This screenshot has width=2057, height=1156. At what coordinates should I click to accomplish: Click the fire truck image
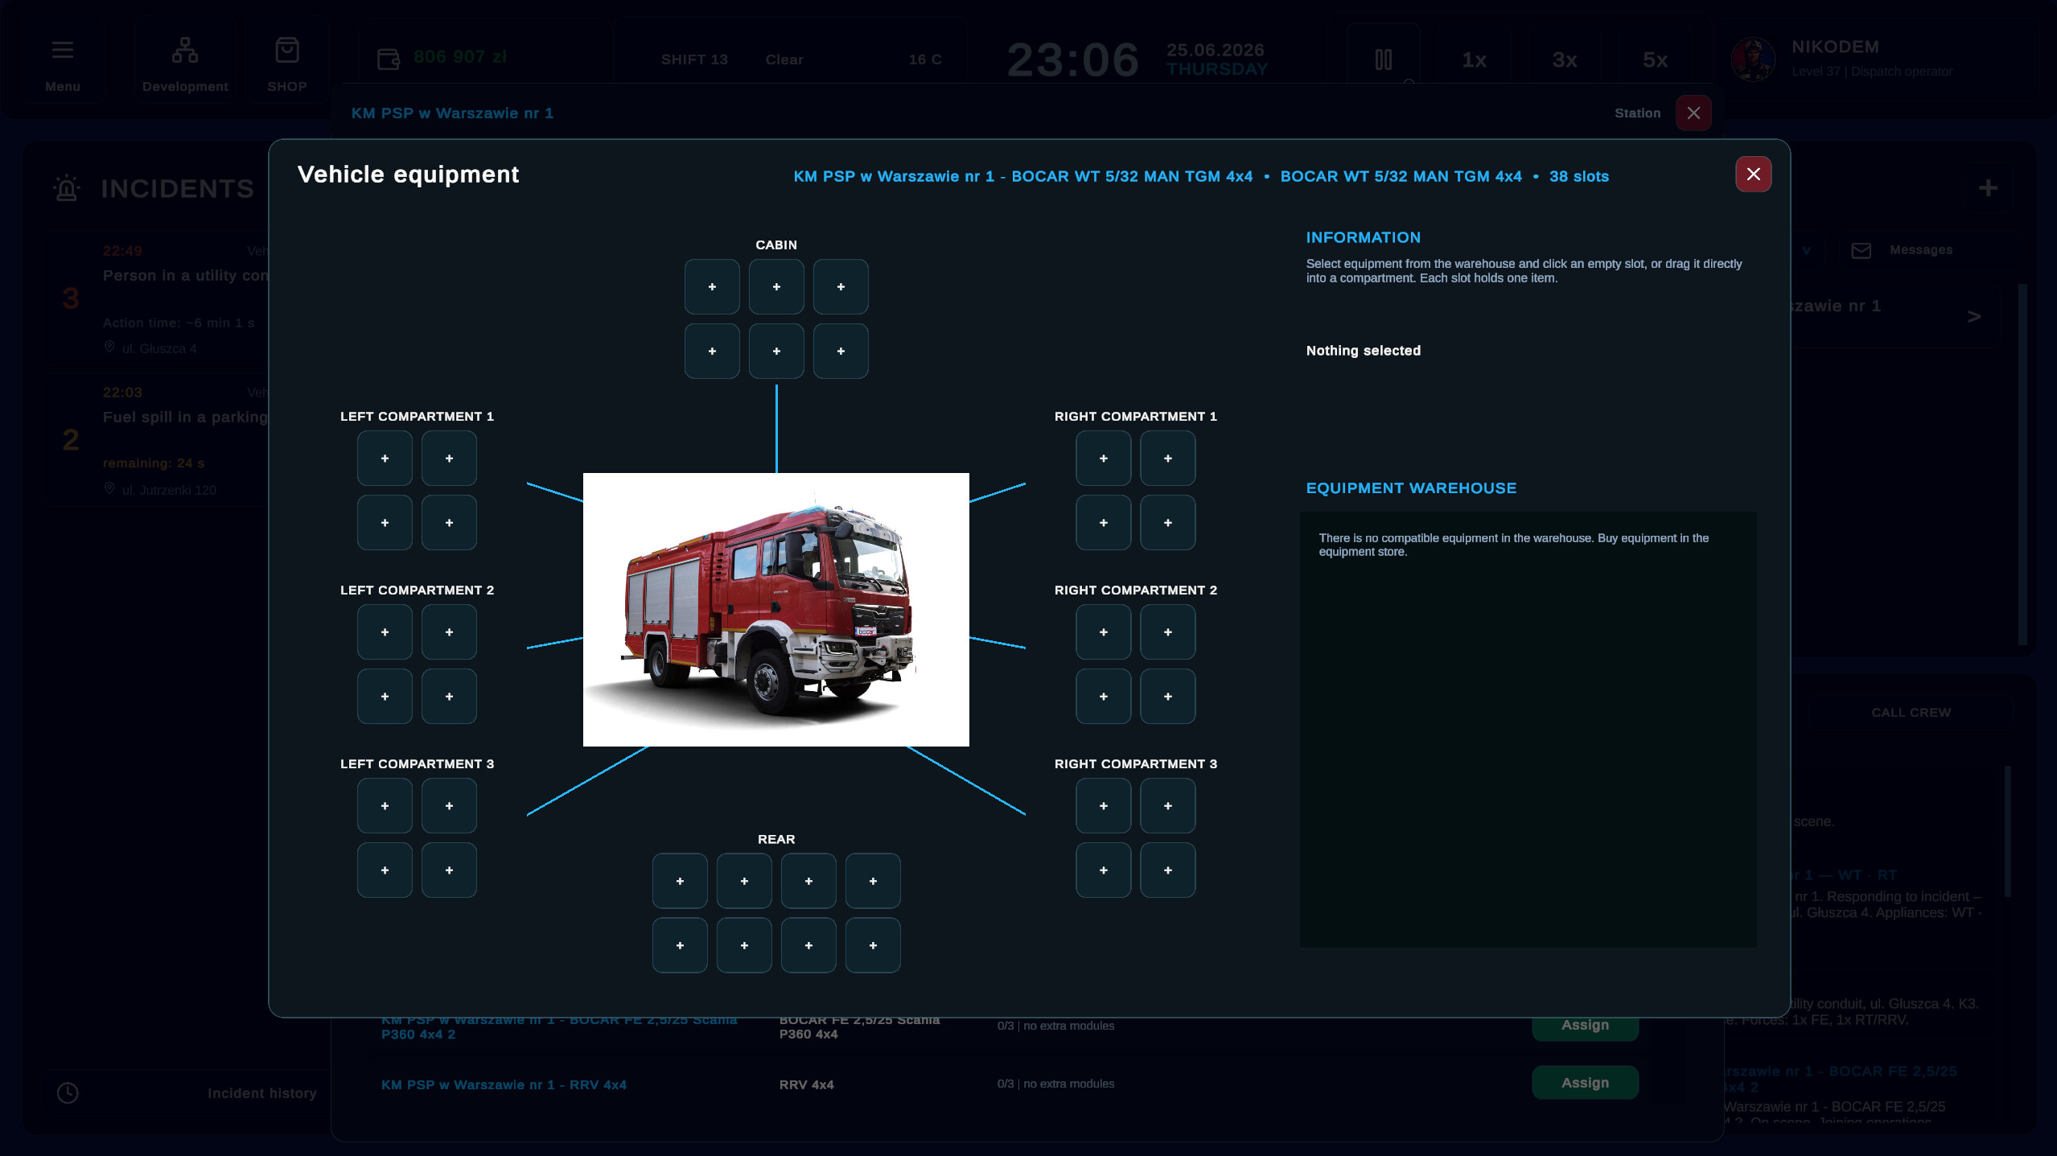(x=776, y=610)
